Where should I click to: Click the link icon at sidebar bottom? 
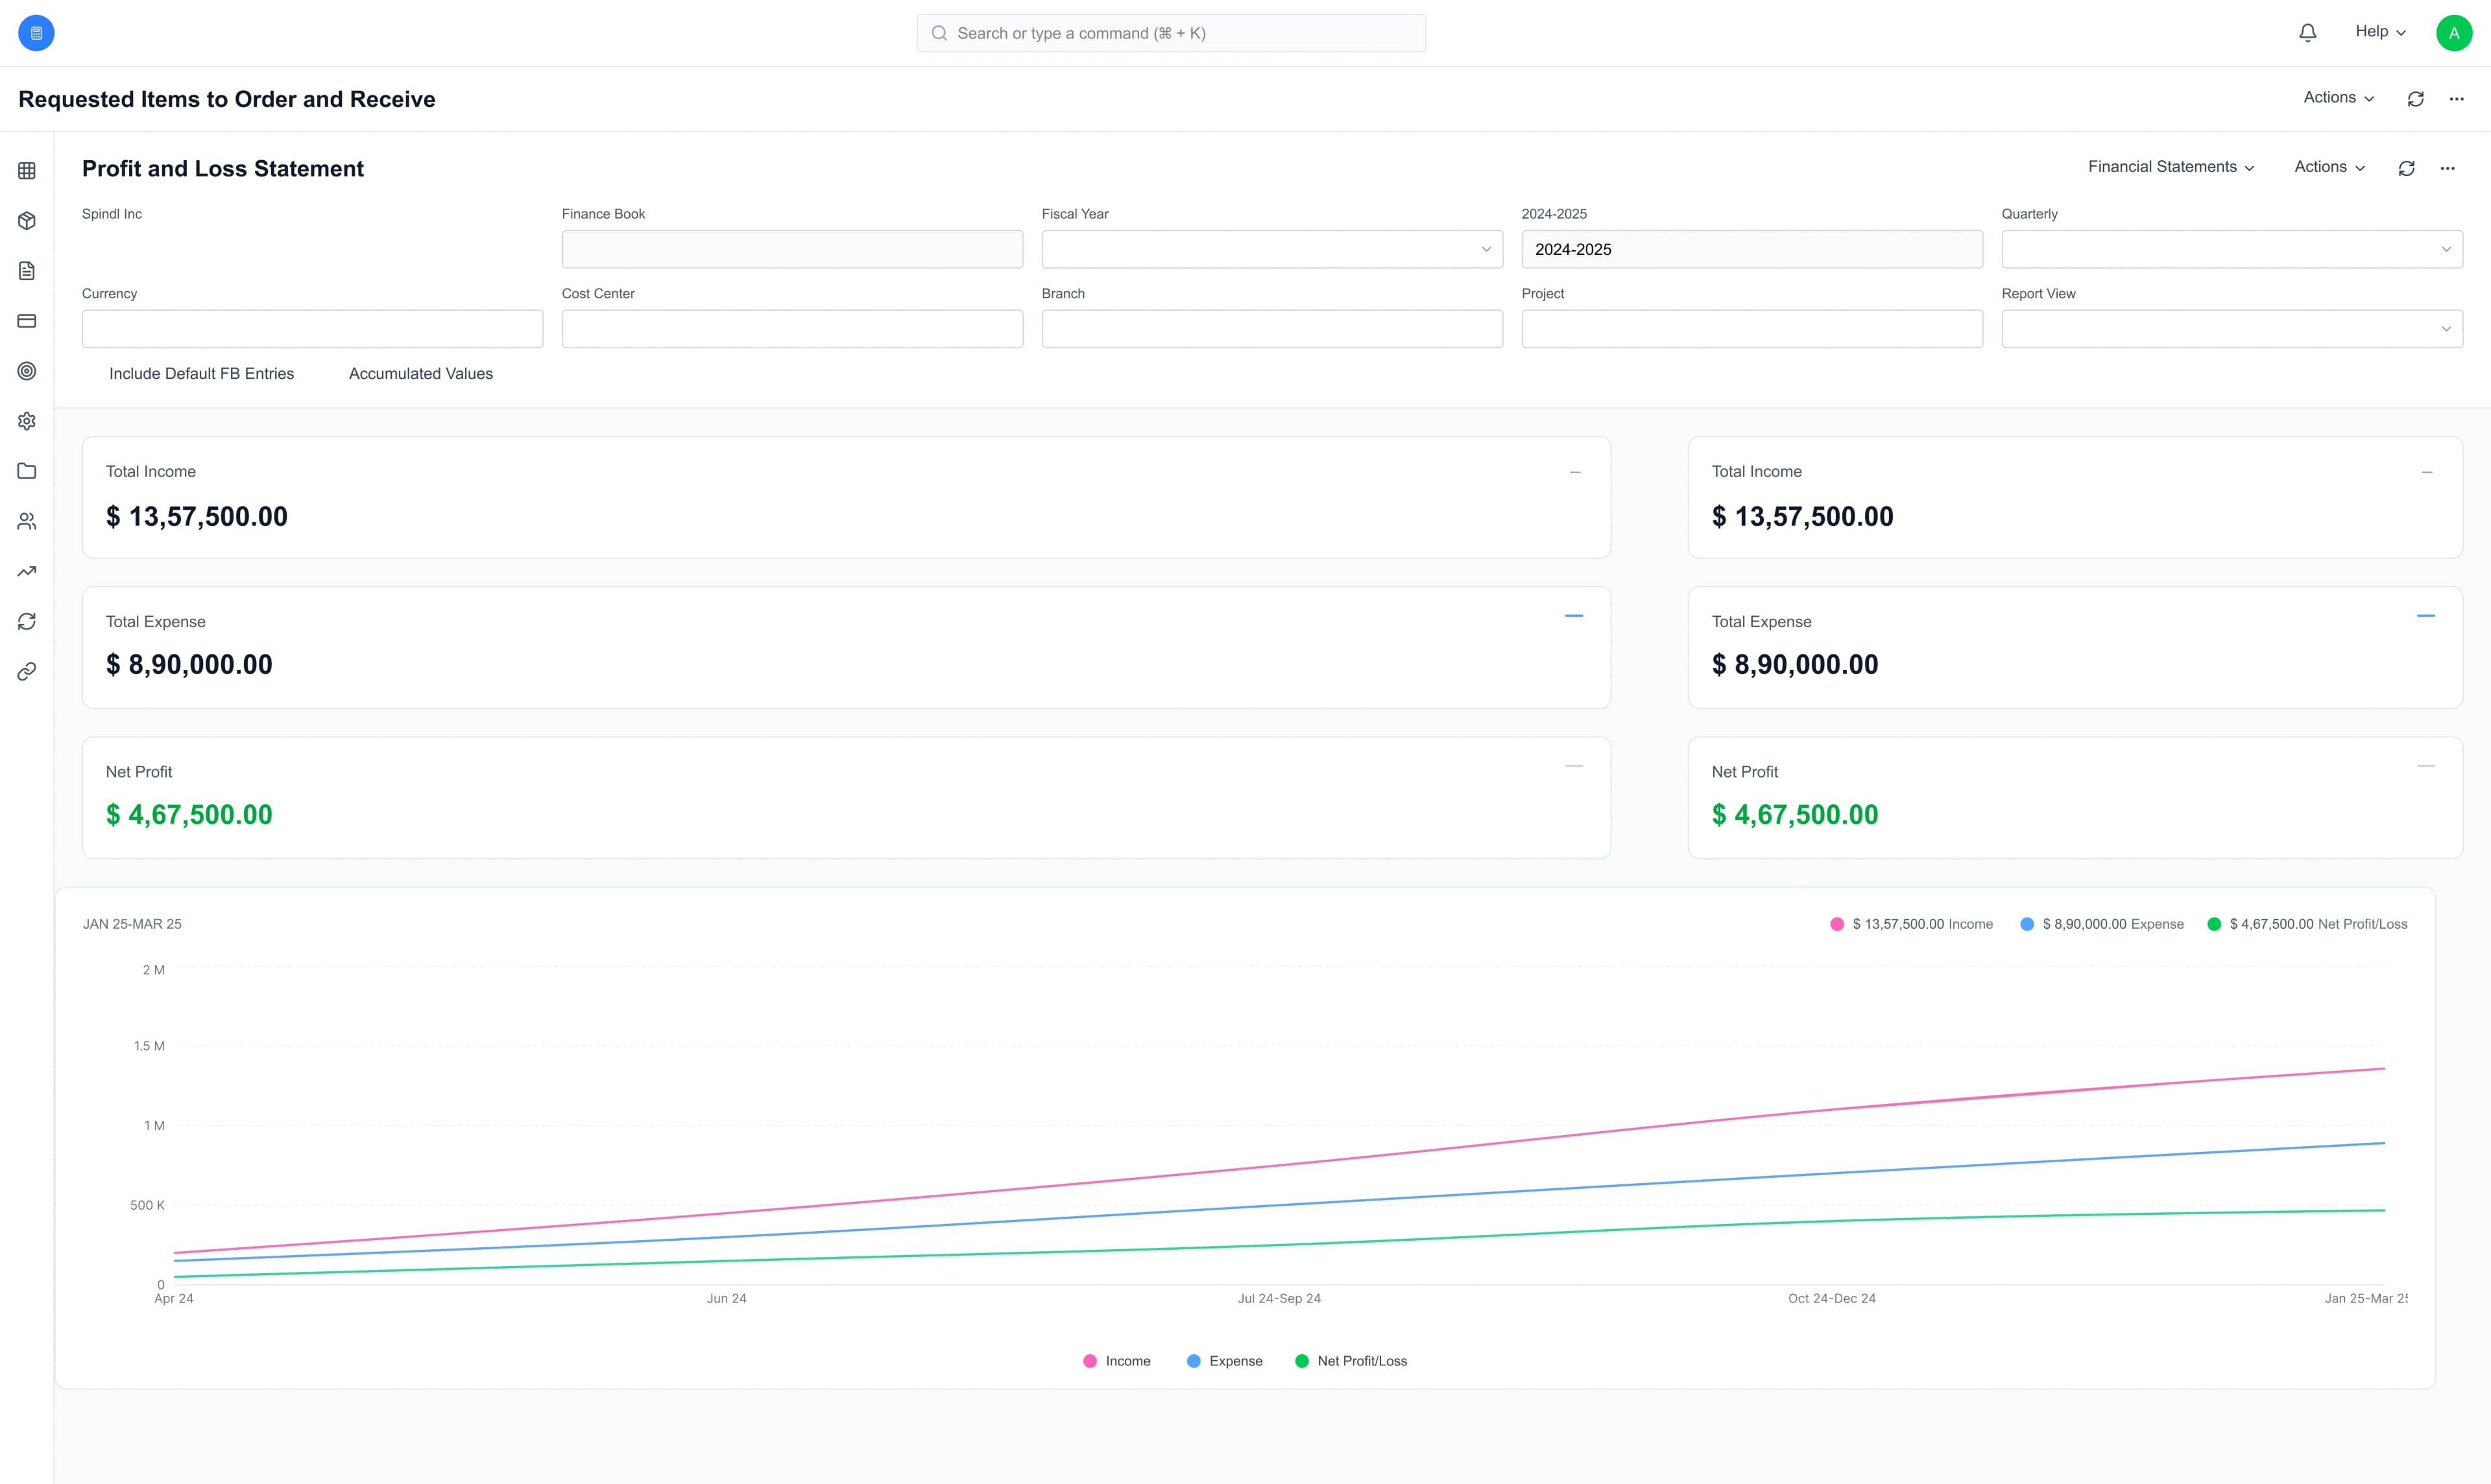(x=26, y=671)
